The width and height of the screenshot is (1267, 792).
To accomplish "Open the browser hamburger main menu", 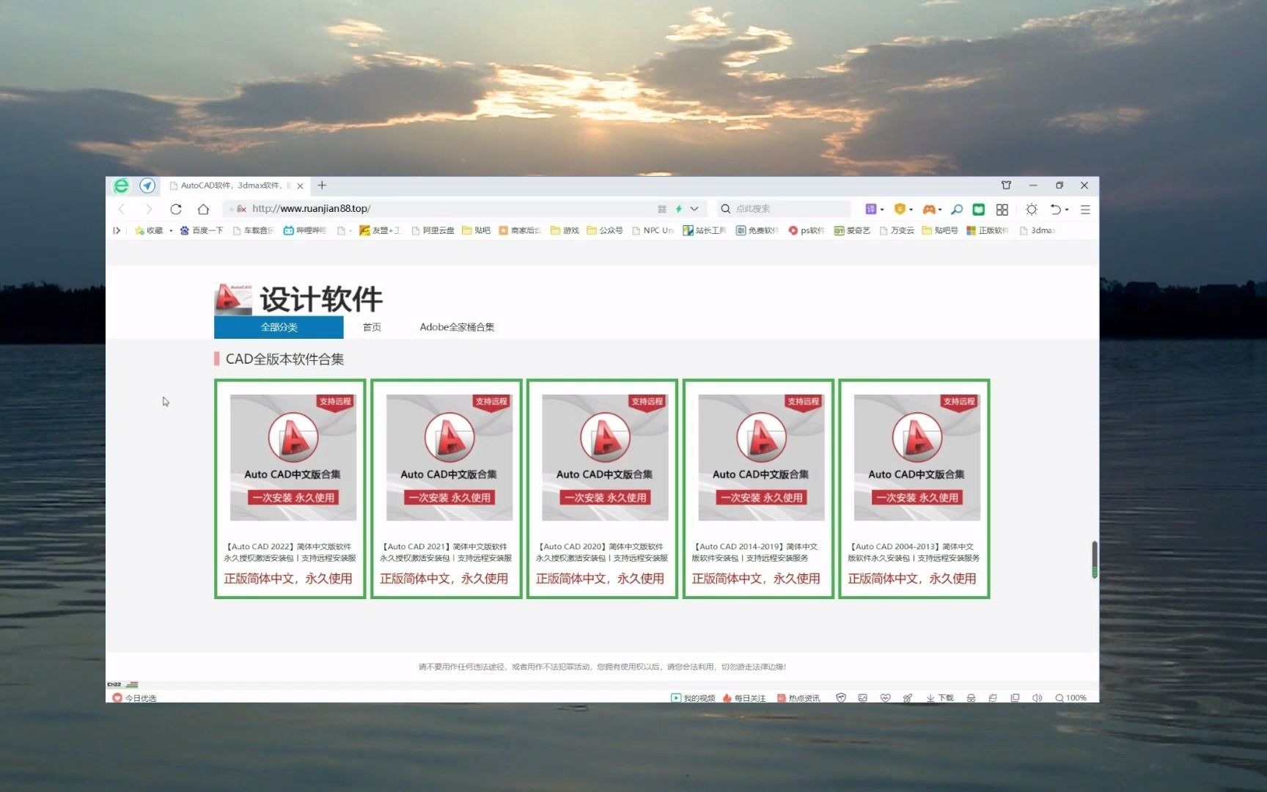I will click(x=1085, y=210).
